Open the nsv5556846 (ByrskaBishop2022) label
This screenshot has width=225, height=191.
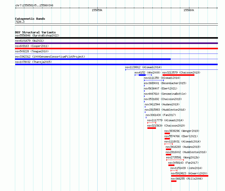point(37,35)
